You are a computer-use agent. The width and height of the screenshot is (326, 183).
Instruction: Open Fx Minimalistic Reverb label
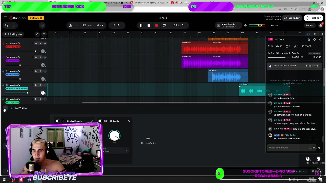[17, 88]
